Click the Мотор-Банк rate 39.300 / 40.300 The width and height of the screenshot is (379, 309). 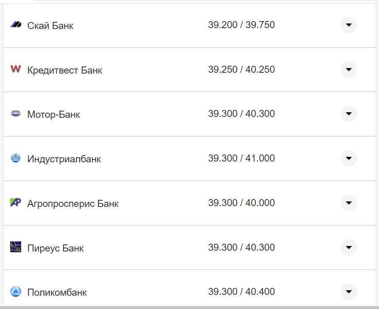click(x=241, y=114)
